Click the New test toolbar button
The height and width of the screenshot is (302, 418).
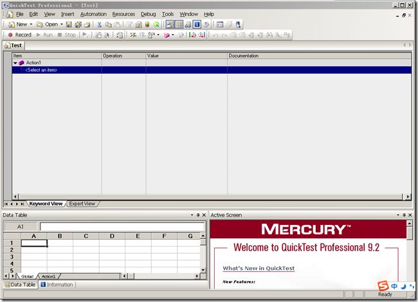17,24
